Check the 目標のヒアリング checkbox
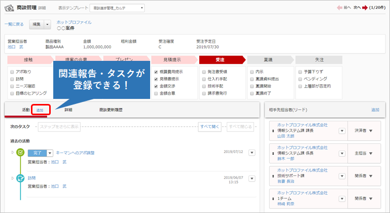The width and height of the screenshot is (390, 213). (x=12, y=93)
